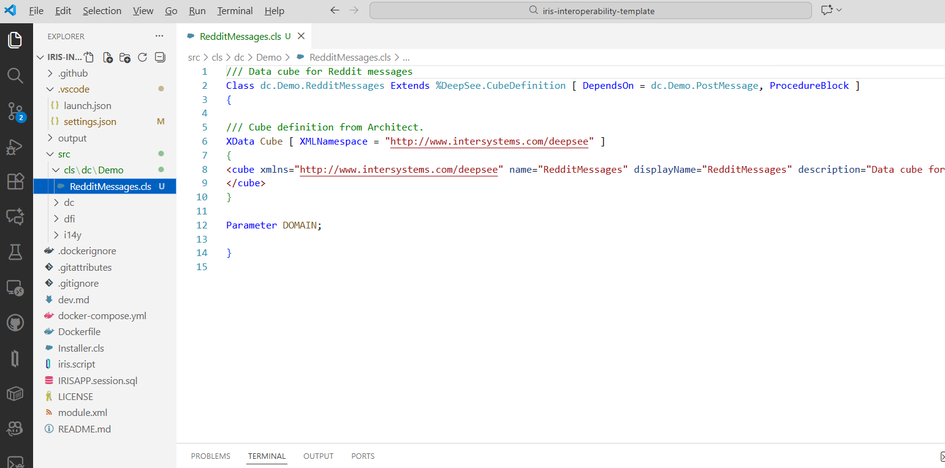Close the RedditMessages.cls editor tab
The image size is (945, 468).
(301, 36)
